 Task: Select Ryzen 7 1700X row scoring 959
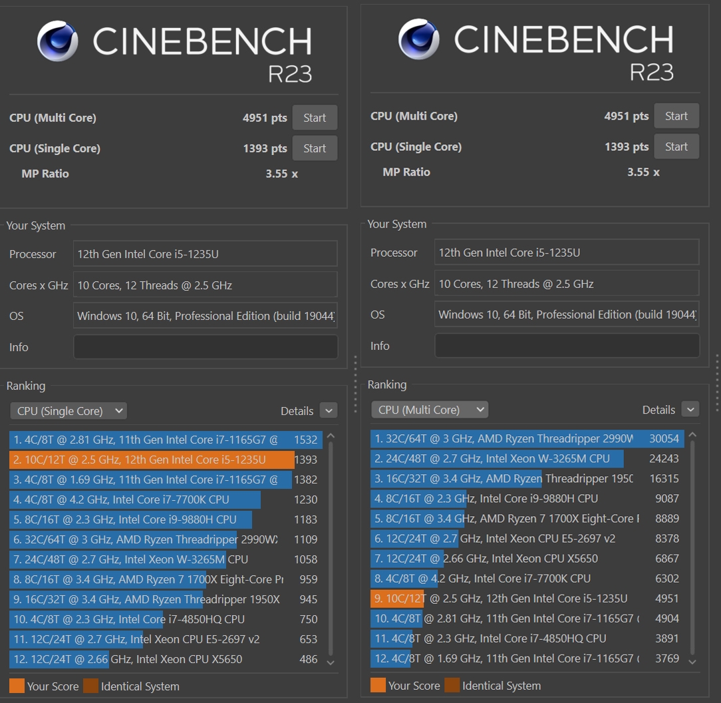[x=166, y=579]
